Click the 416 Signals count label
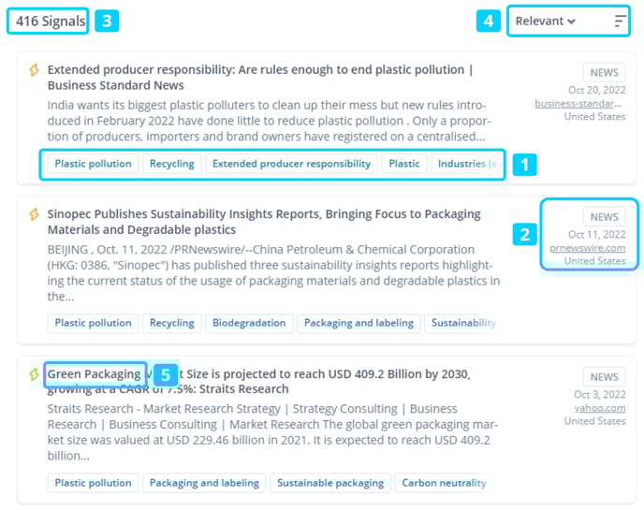 pos(50,22)
